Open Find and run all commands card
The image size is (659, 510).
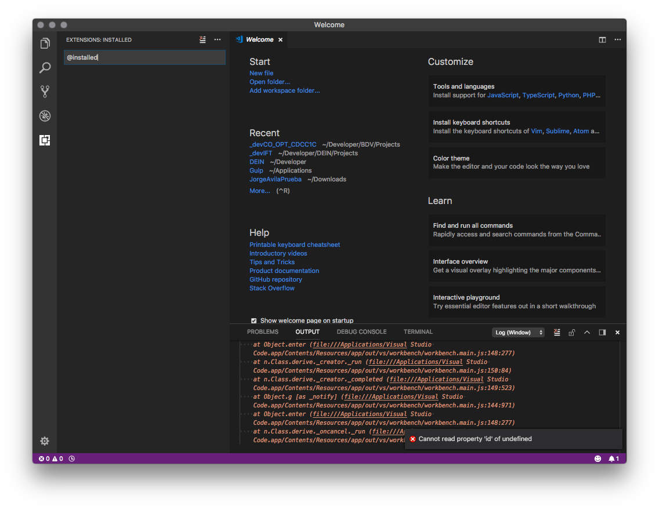click(517, 230)
